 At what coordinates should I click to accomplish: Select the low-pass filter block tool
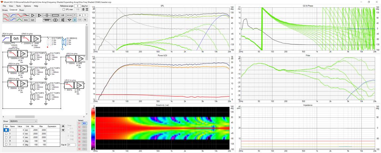[x=6, y=15]
